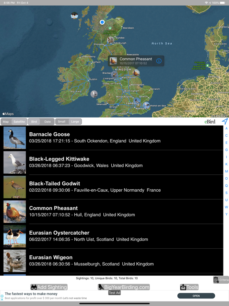Close the ad with the X icon
The height and width of the screenshot is (306, 229).
coord(2,299)
